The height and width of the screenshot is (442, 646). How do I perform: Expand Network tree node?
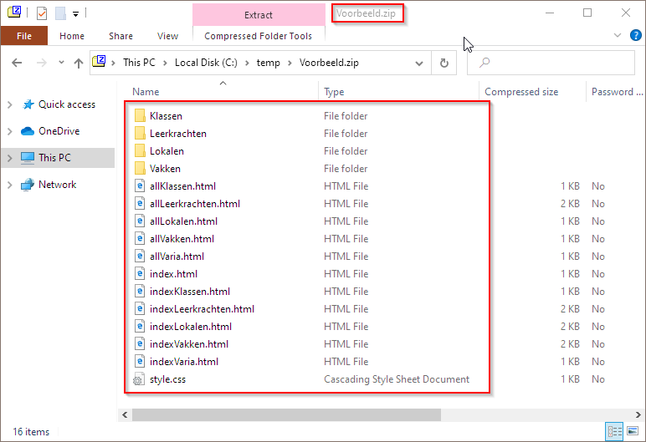10,185
